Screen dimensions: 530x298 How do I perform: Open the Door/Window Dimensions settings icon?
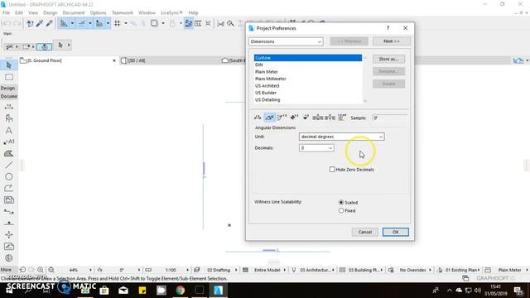(318, 118)
